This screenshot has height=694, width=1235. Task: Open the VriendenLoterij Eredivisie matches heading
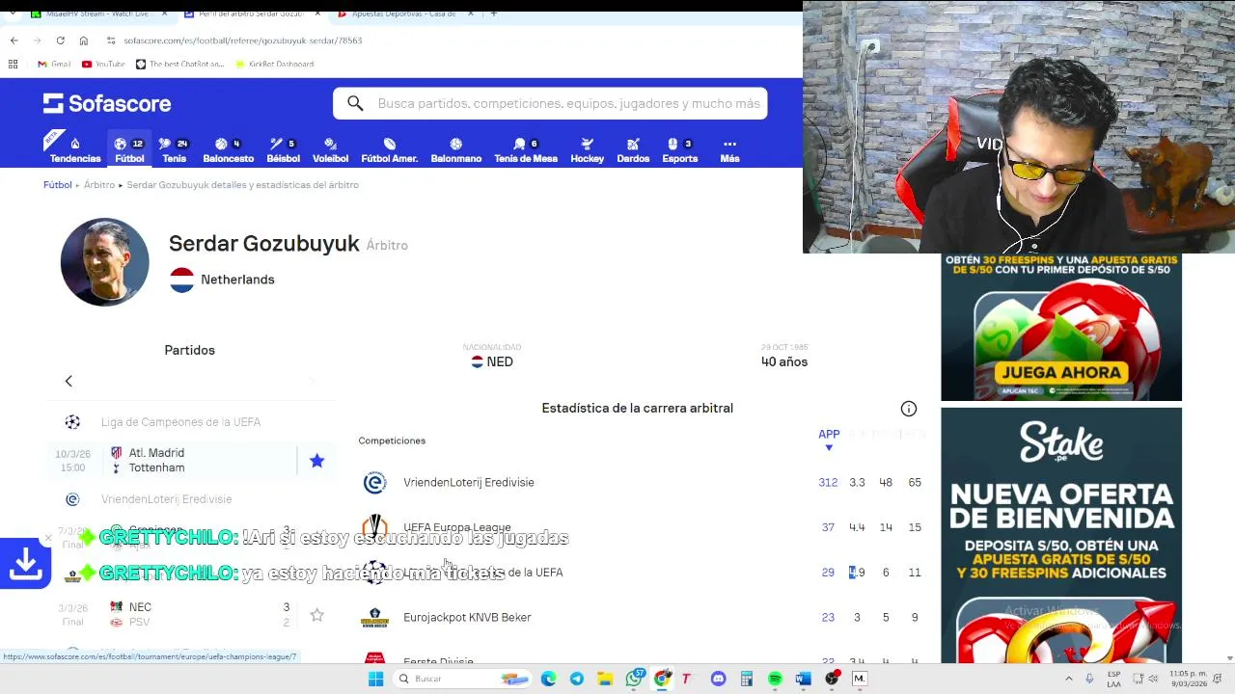click(x=166, y=499)
